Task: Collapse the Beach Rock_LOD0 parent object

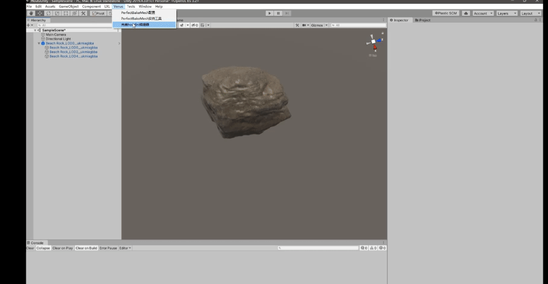Action: coord(39,43)
